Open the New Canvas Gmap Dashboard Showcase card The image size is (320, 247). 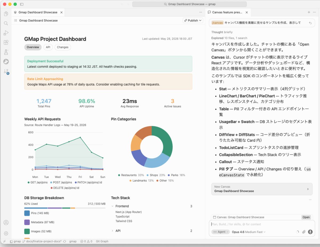pyautogui.click(x=262, y=189)
